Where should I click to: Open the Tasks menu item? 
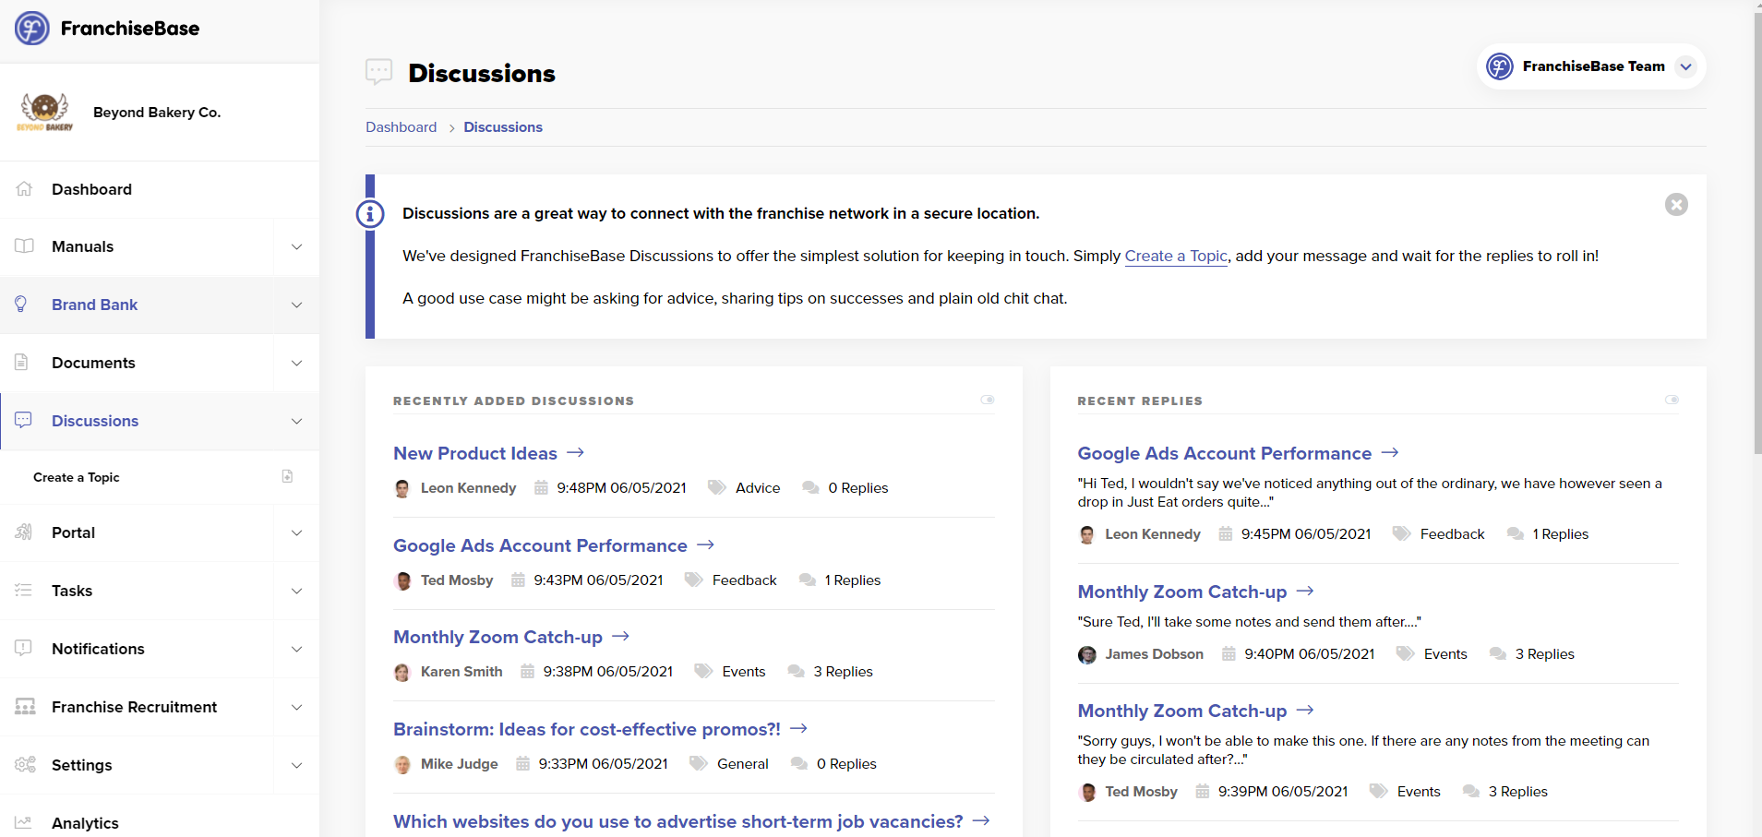(x=72, y=591)
